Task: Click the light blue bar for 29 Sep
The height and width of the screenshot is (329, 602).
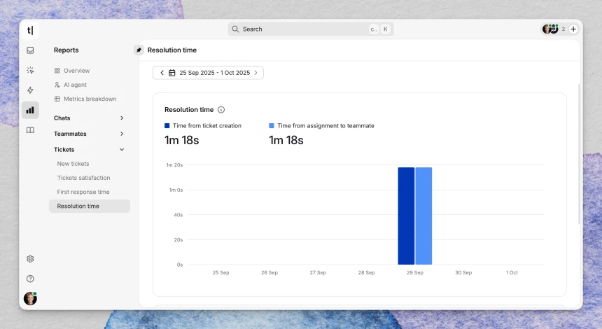Action: coord(423,216)
